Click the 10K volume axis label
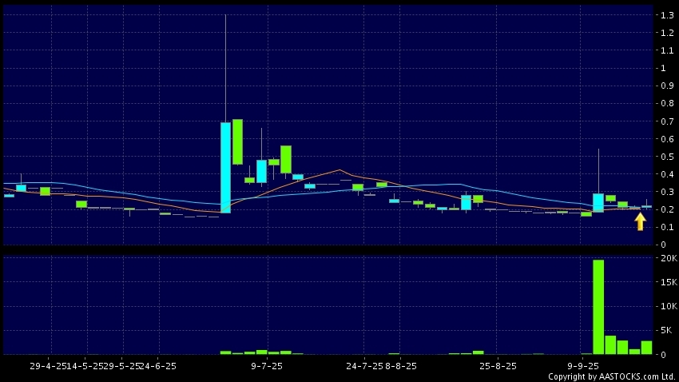This screenshot has width=679, height=382. pos(667,306)
